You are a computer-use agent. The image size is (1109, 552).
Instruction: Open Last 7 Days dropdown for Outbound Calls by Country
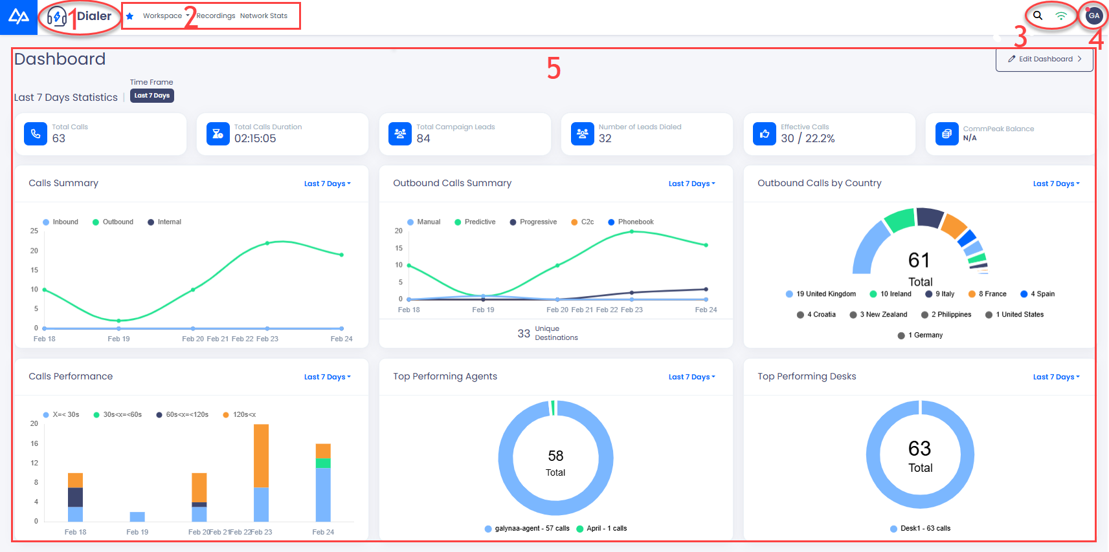tap(1057, 184)
